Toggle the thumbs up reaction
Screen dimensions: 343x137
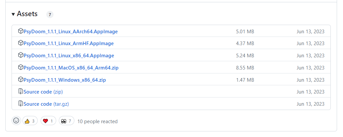tap(30, 121)
